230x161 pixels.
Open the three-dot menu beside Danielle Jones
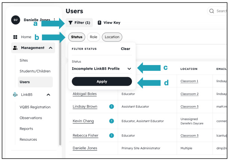click(x=54, y=19)
